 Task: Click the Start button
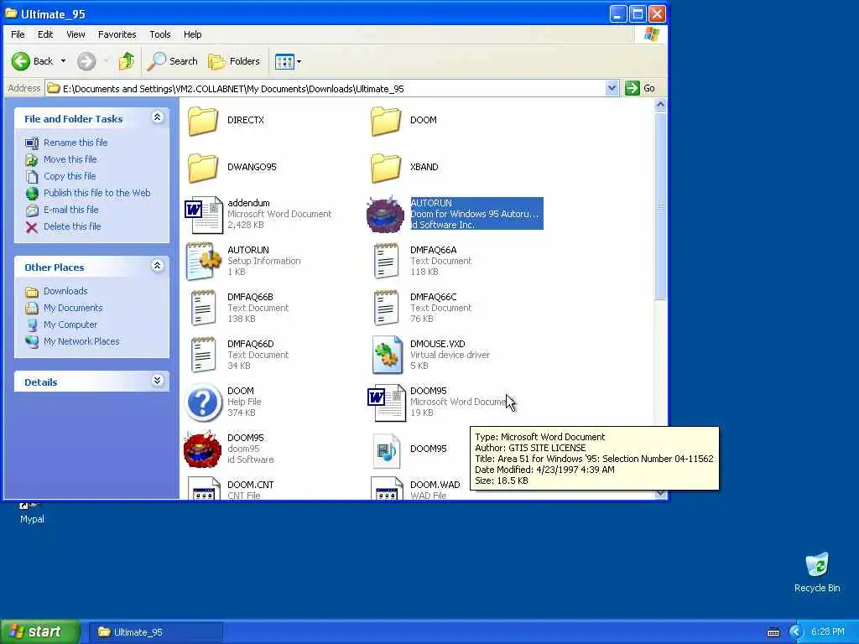(x=40, y=632)
